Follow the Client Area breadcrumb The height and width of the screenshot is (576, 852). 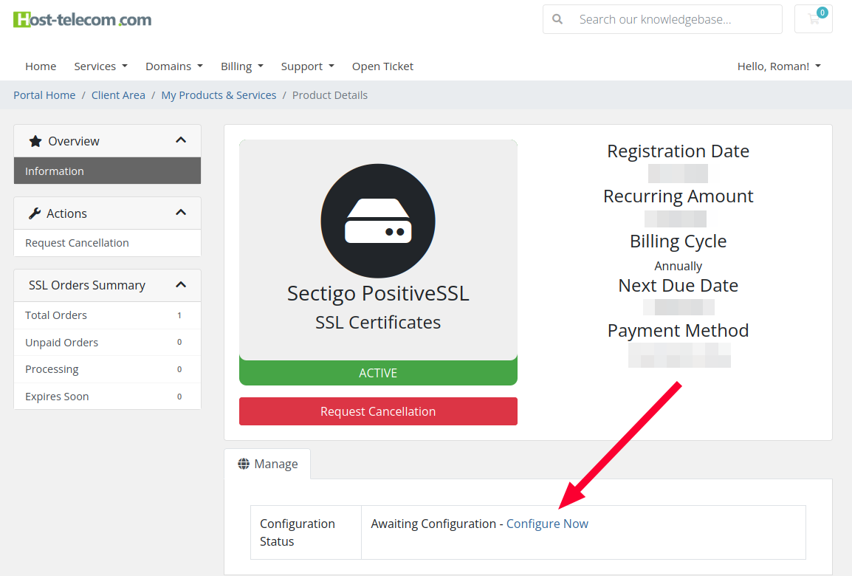(x=118, y=95)
